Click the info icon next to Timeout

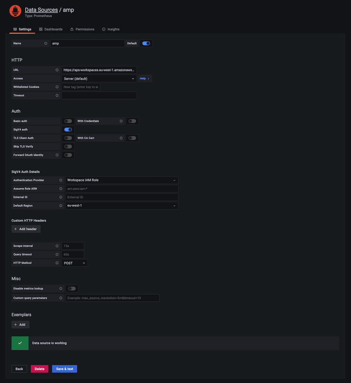coord(57,95)
